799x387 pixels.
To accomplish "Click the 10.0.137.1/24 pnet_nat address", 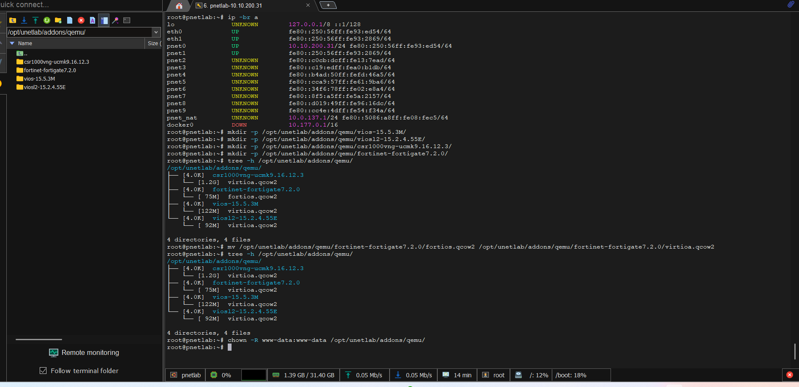I will 313,118.
